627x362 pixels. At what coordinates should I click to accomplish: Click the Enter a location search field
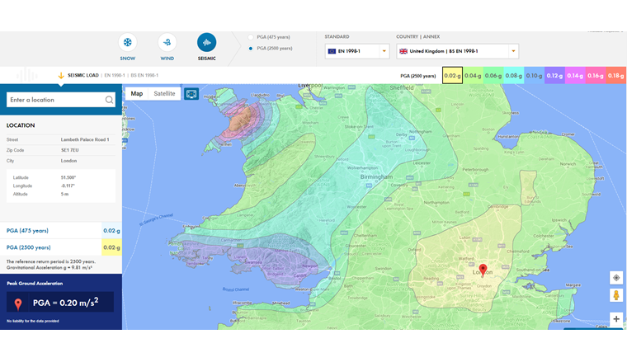click(61, 100)
